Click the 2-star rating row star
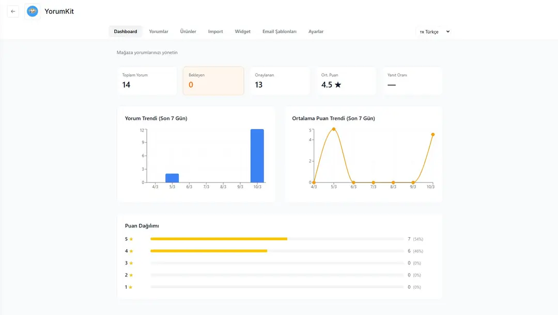 click(x=131, y=275)
